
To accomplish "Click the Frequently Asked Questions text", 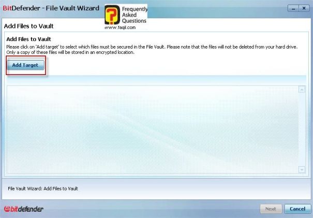I will point(135,15).
